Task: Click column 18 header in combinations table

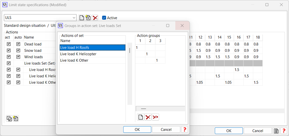Action: 258,37
